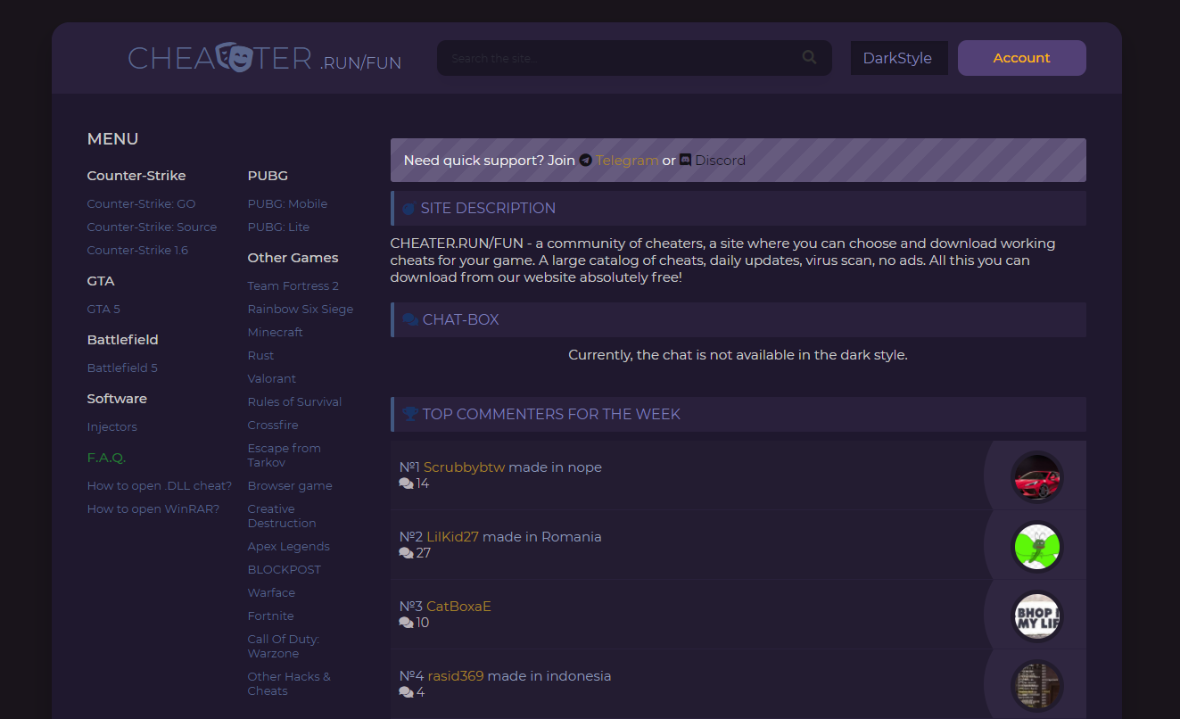Click the PUBG menu heading
The height and width of the screenshot is (719, 1180).
(x=268, y=176)
